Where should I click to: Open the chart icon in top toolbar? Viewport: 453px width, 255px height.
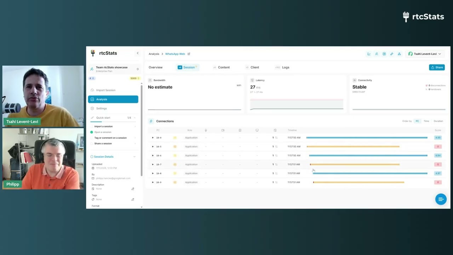[x=369, y=54]
